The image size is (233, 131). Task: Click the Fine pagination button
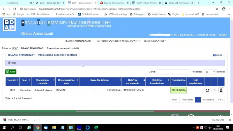[x=220, y=100]
